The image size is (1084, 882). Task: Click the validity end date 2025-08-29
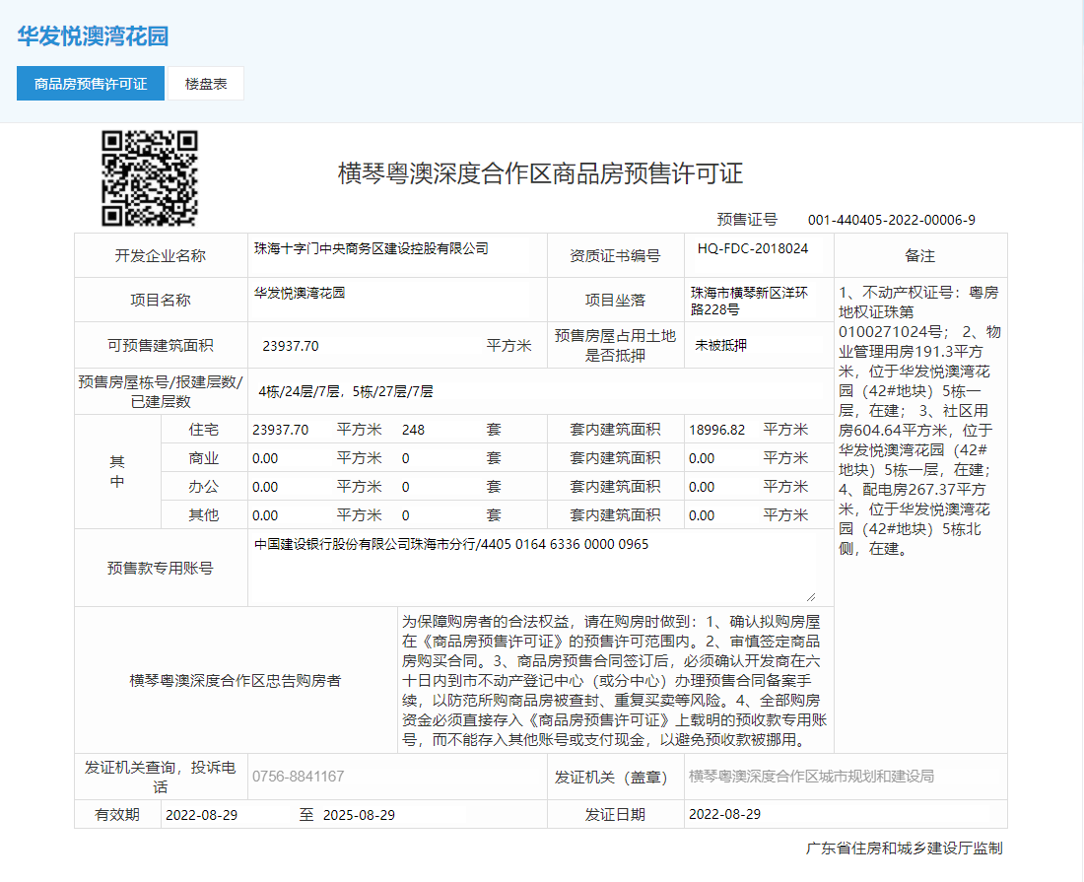coord(359,815)
